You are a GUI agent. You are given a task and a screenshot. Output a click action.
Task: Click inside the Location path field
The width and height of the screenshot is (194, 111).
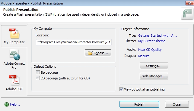click(x=74, y=42)
